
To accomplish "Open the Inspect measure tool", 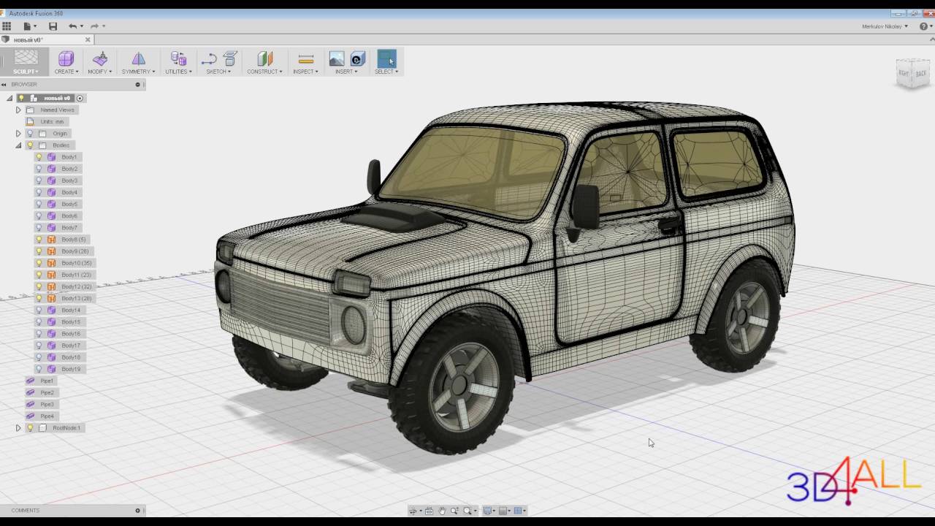I will click(x=305, y=59).
